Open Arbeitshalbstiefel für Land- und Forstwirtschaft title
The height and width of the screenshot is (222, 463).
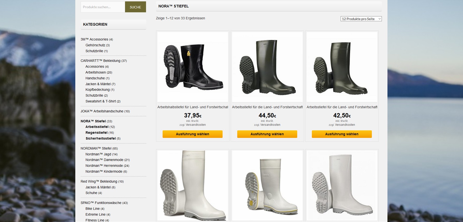pyautogui.click(x=193, y=107)
